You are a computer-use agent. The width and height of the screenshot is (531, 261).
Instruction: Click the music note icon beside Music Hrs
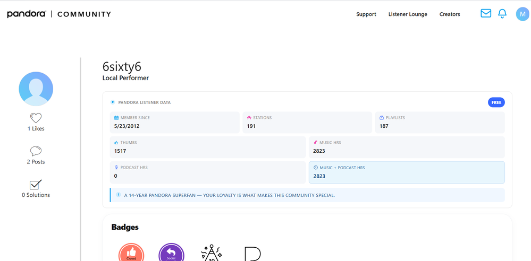tap(316, 143)
